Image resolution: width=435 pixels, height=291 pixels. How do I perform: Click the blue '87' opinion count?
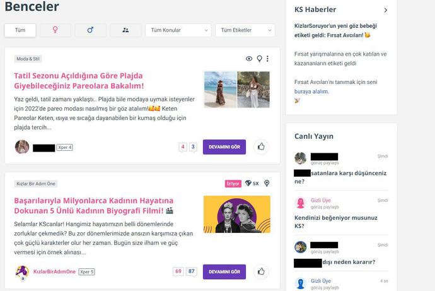click(x=192, y=271)
